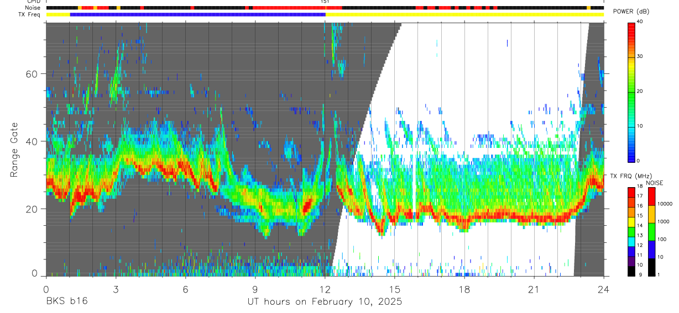
Task: Click the 1000 label on noise scale
Action: pyautogui.click(x=663, y=221)
